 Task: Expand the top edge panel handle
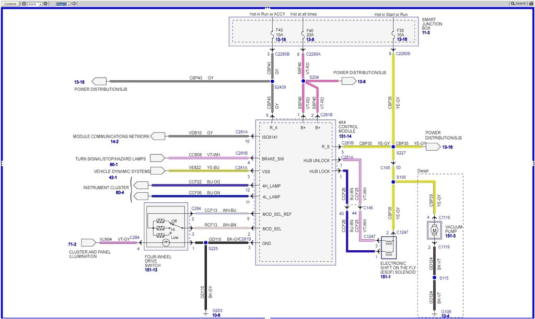267,9
